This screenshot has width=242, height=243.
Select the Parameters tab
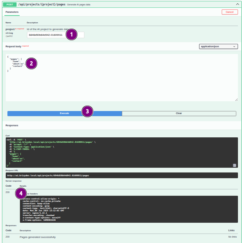(x=12, y=12)
